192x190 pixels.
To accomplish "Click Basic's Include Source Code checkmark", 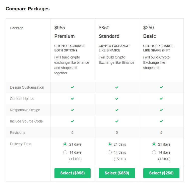I will (161, 121).
